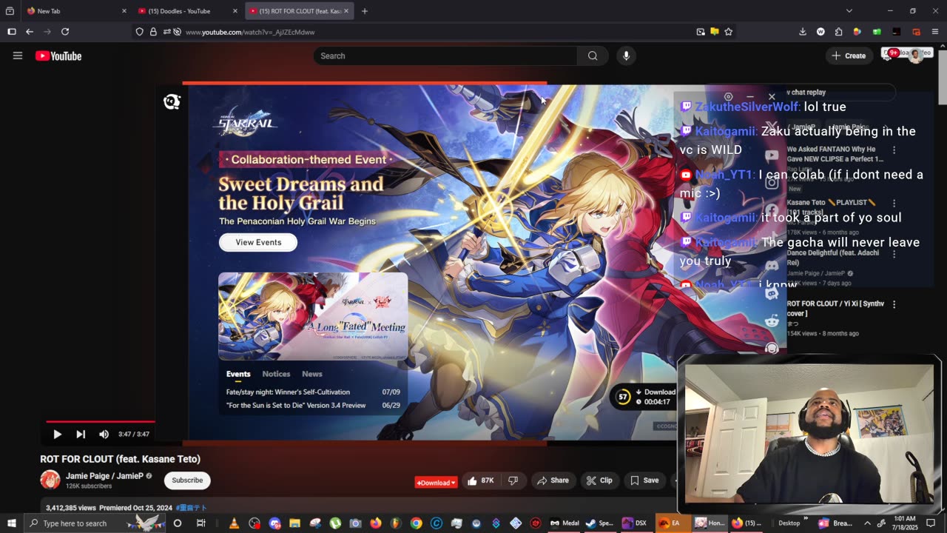Open launcher settings hexagon icon
This screenshot has width=947, height=533.
[x=728, y=97]
